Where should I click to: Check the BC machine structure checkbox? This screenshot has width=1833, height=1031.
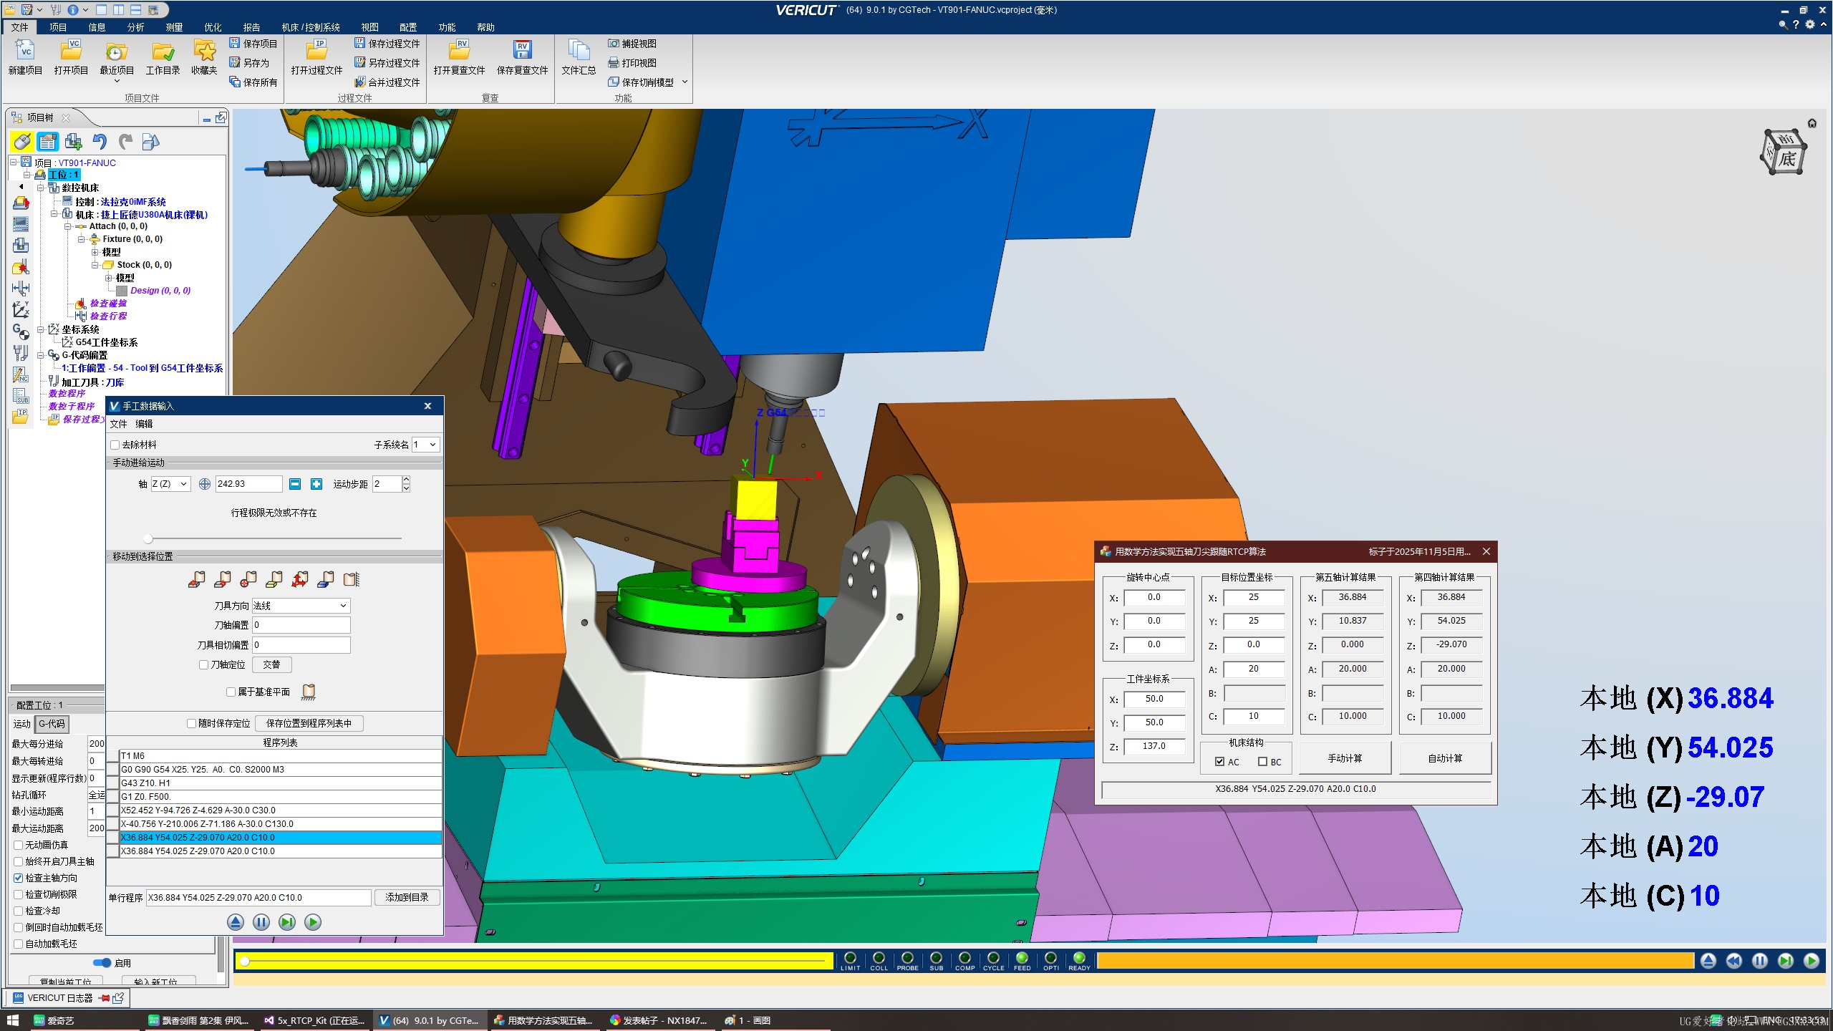point(1262,762)
